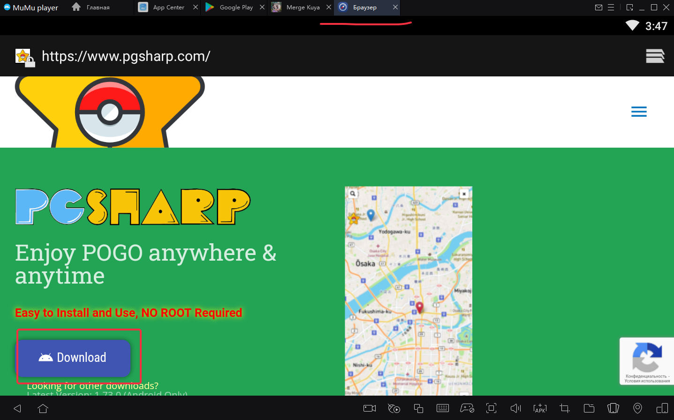This screenshot has width=674, height=420.
Task: Toggle fullscreen frame icon
Action: pyautogui.click(x=491, y=408)
